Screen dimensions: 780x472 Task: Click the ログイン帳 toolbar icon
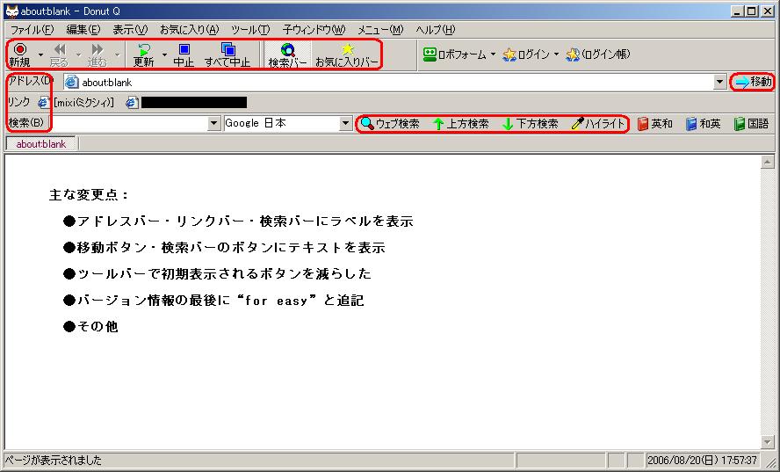(x=573, y=54)
